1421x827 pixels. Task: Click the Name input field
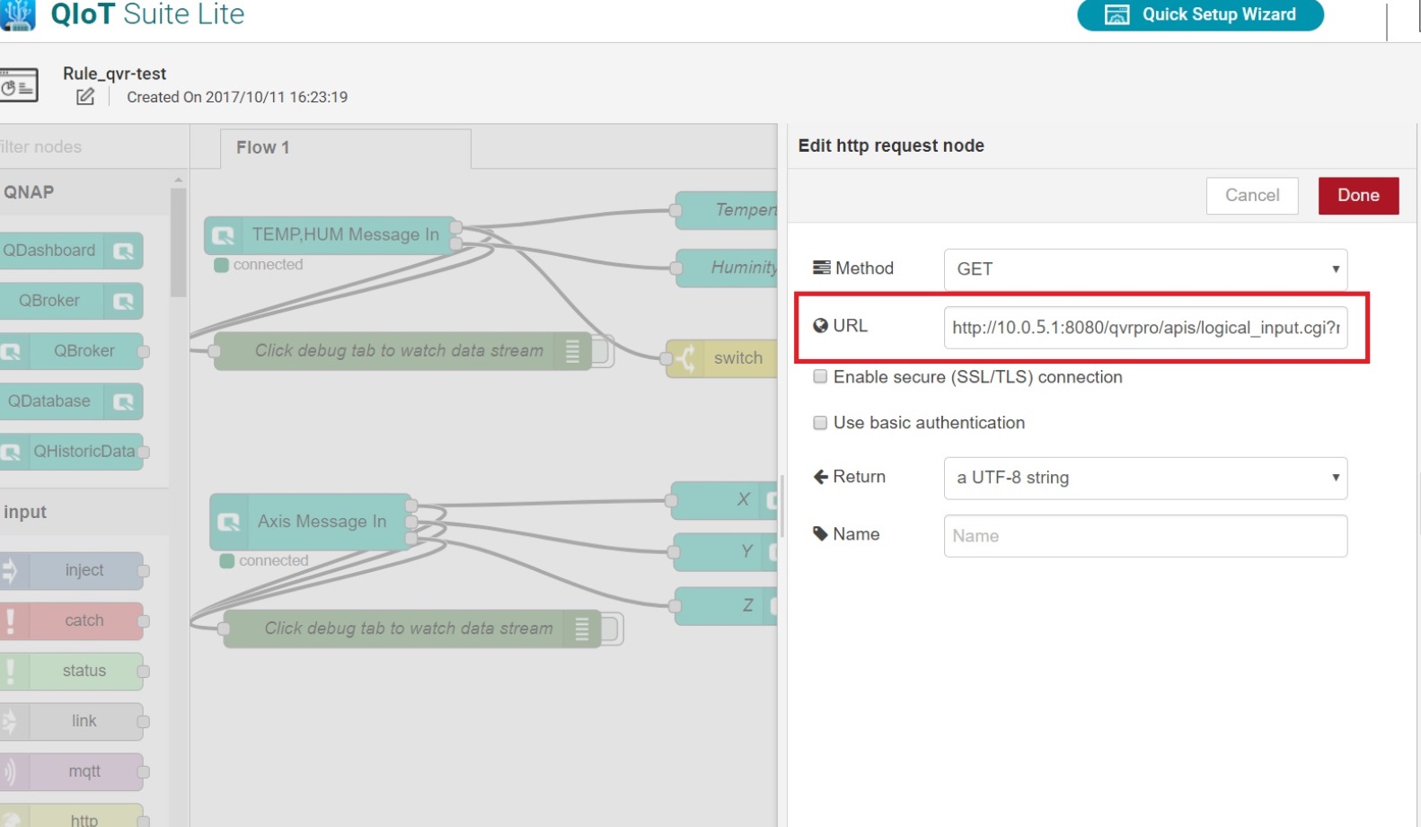[x=1145, y=536]
